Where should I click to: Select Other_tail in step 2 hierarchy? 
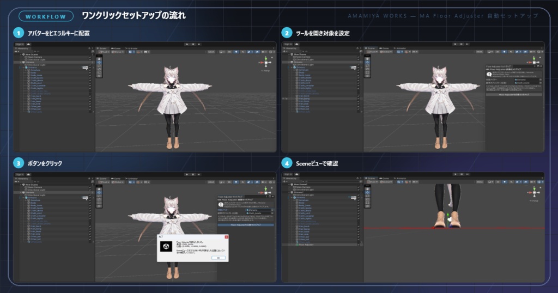304,109
